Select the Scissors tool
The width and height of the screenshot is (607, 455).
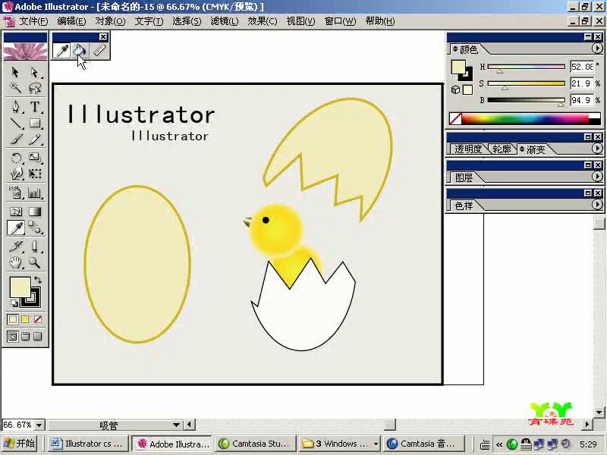tap(35, 246)
